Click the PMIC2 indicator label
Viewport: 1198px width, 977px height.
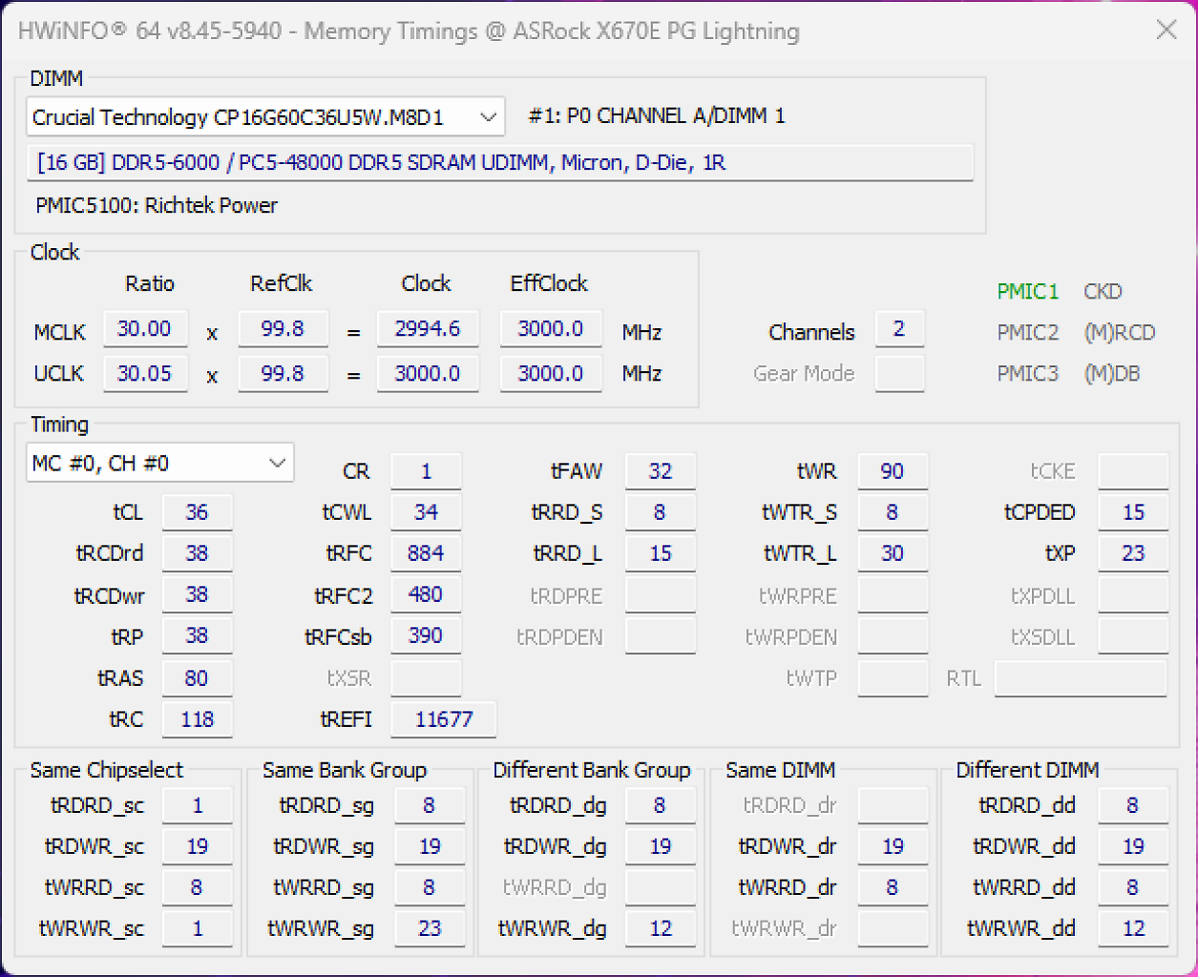point(1028,333)
